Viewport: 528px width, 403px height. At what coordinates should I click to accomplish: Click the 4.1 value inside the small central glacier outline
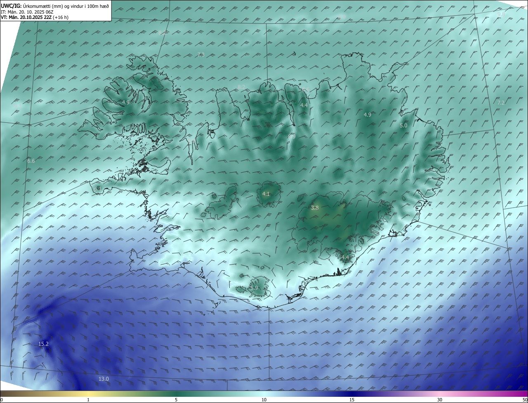click(266, 194)
